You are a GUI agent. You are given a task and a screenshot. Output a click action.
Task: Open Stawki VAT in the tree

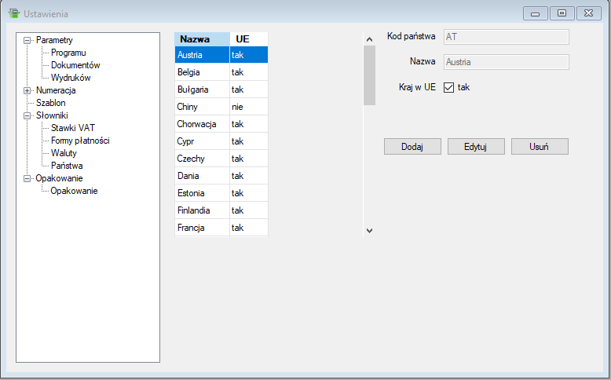72,128
